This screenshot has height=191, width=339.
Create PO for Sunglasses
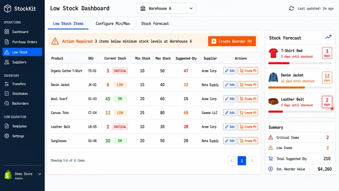point(248,141)
